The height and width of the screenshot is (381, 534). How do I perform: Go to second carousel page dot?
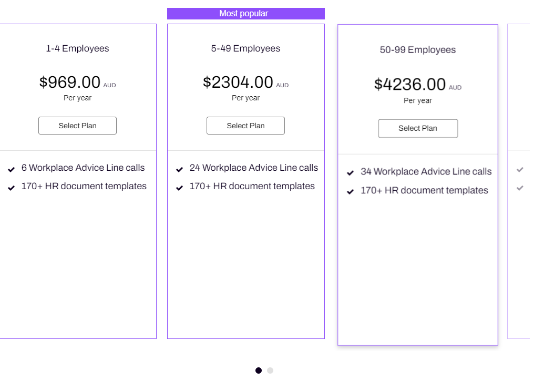click(270, 370)
